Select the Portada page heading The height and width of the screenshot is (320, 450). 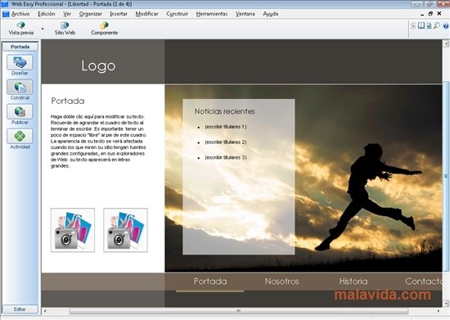pos(68,101)
